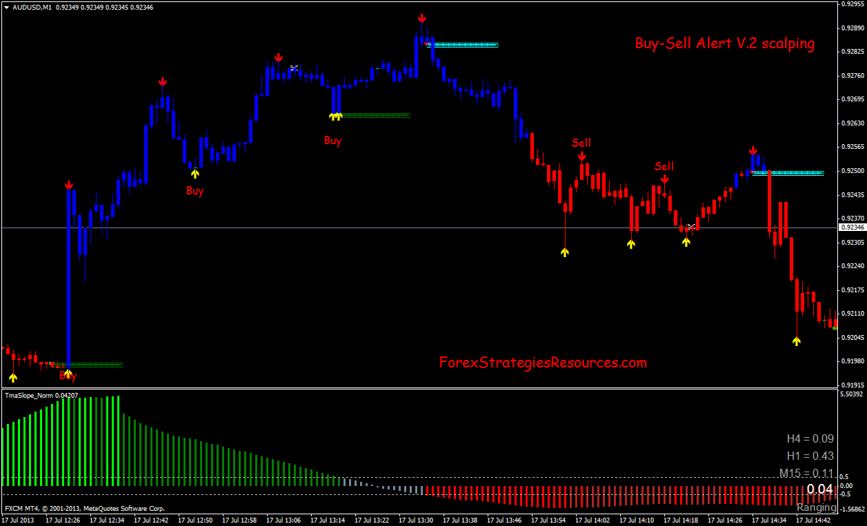Screen dimensions: 867x526
Task: Select white cross marker on horizontal price line
Action: click(x=691, y=227)
